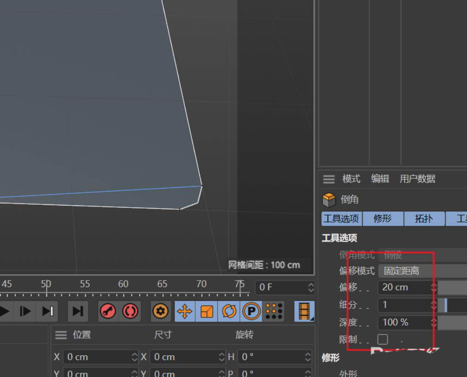Screen dimensions: 467x377
Task: Enable the 限制 checkbox
Action: click(x=383, y=339)
